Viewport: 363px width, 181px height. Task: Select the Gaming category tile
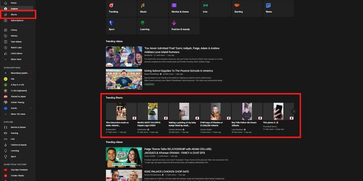[x=247, y=8]
